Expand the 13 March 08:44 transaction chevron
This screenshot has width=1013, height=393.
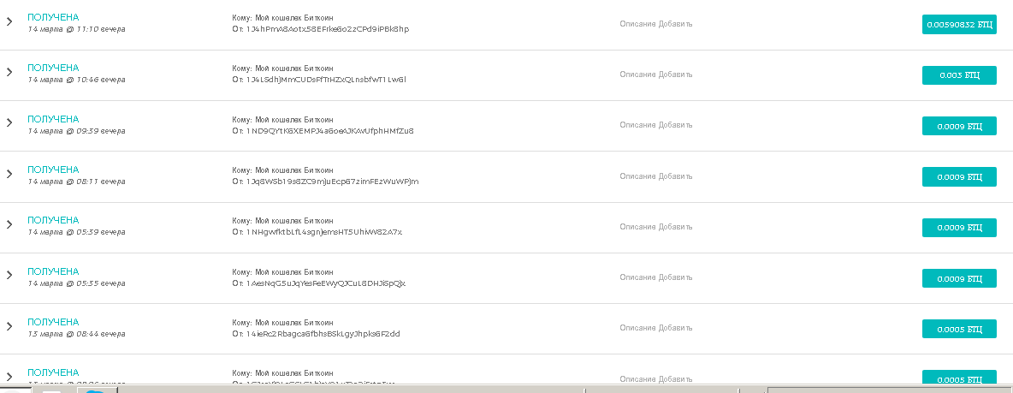point(9,326)
